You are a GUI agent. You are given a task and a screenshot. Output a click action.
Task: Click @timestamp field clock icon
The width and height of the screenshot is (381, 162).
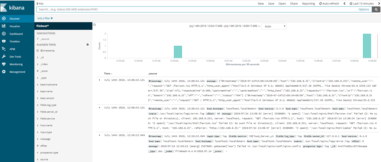pos(38,51)
